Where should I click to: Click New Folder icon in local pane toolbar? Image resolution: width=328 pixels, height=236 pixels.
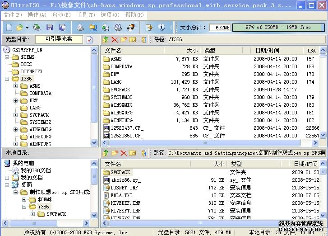[115, 153]
